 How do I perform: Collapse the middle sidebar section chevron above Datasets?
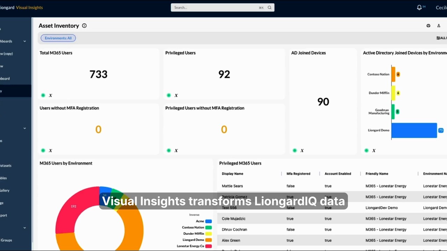pyautogui.click(x=25, y=128)
